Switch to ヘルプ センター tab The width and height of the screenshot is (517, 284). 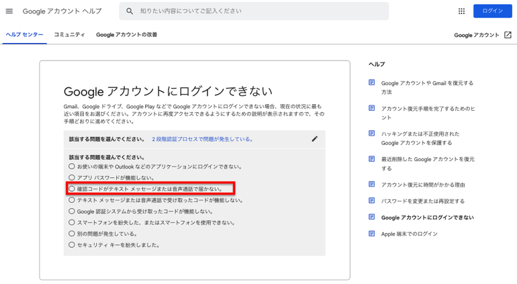click(24, 35)
